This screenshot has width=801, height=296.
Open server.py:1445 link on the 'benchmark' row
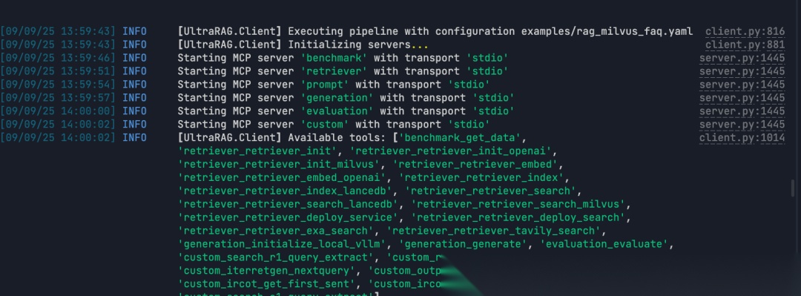pos(742,59)
